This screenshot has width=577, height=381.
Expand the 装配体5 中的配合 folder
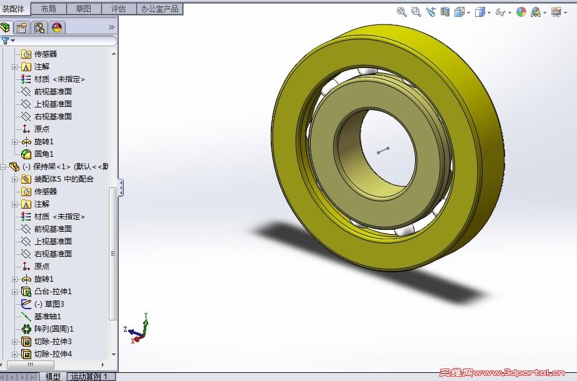(x=15, y=179)
